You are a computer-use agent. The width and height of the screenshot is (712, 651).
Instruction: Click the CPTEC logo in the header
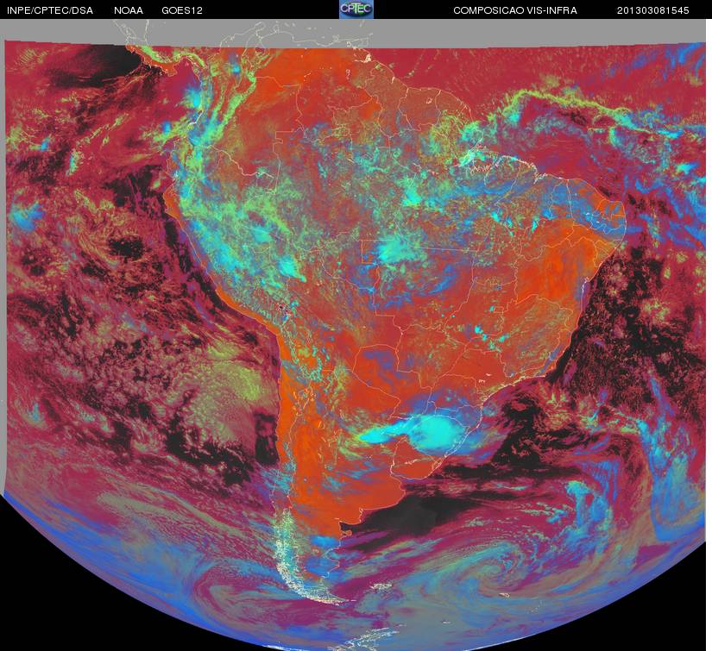[x=356, y=9]
